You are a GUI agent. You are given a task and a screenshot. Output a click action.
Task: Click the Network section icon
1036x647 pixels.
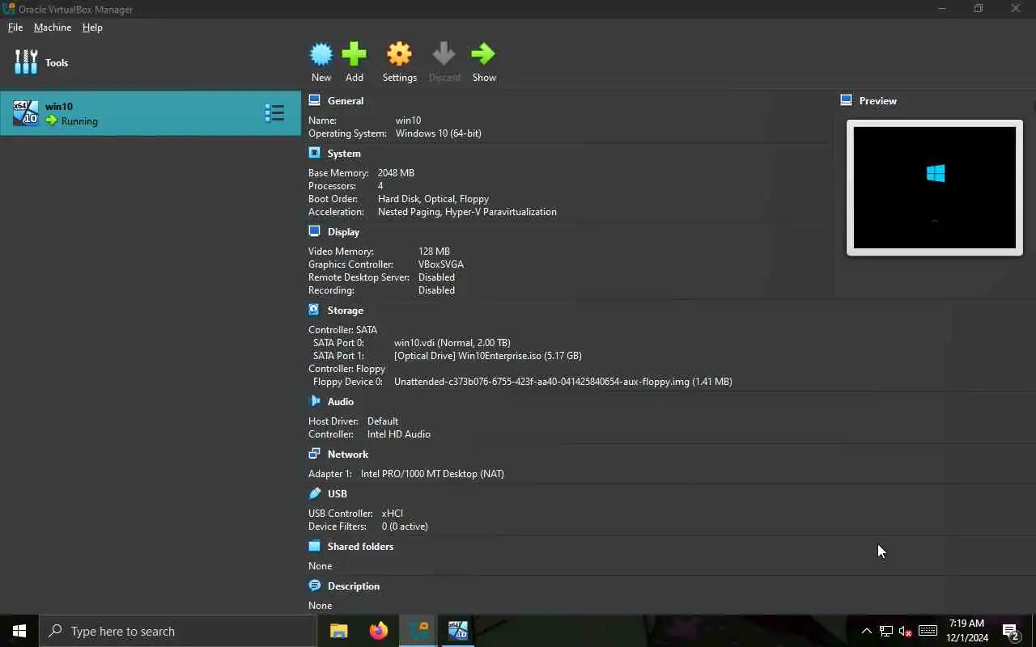(x=314, y=454)
